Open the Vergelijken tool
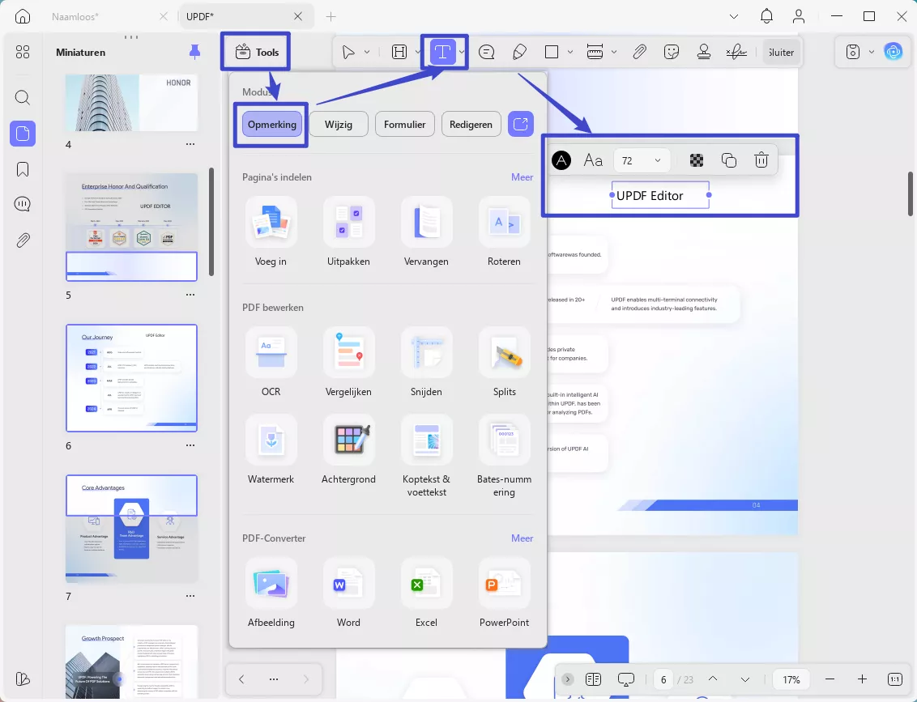 [x=348, y=352]
